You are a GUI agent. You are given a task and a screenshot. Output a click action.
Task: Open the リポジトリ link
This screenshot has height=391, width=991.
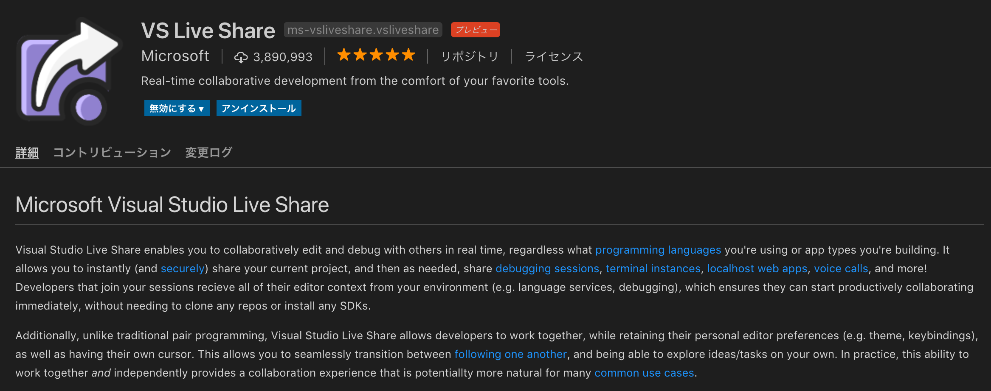pos(470,56)
